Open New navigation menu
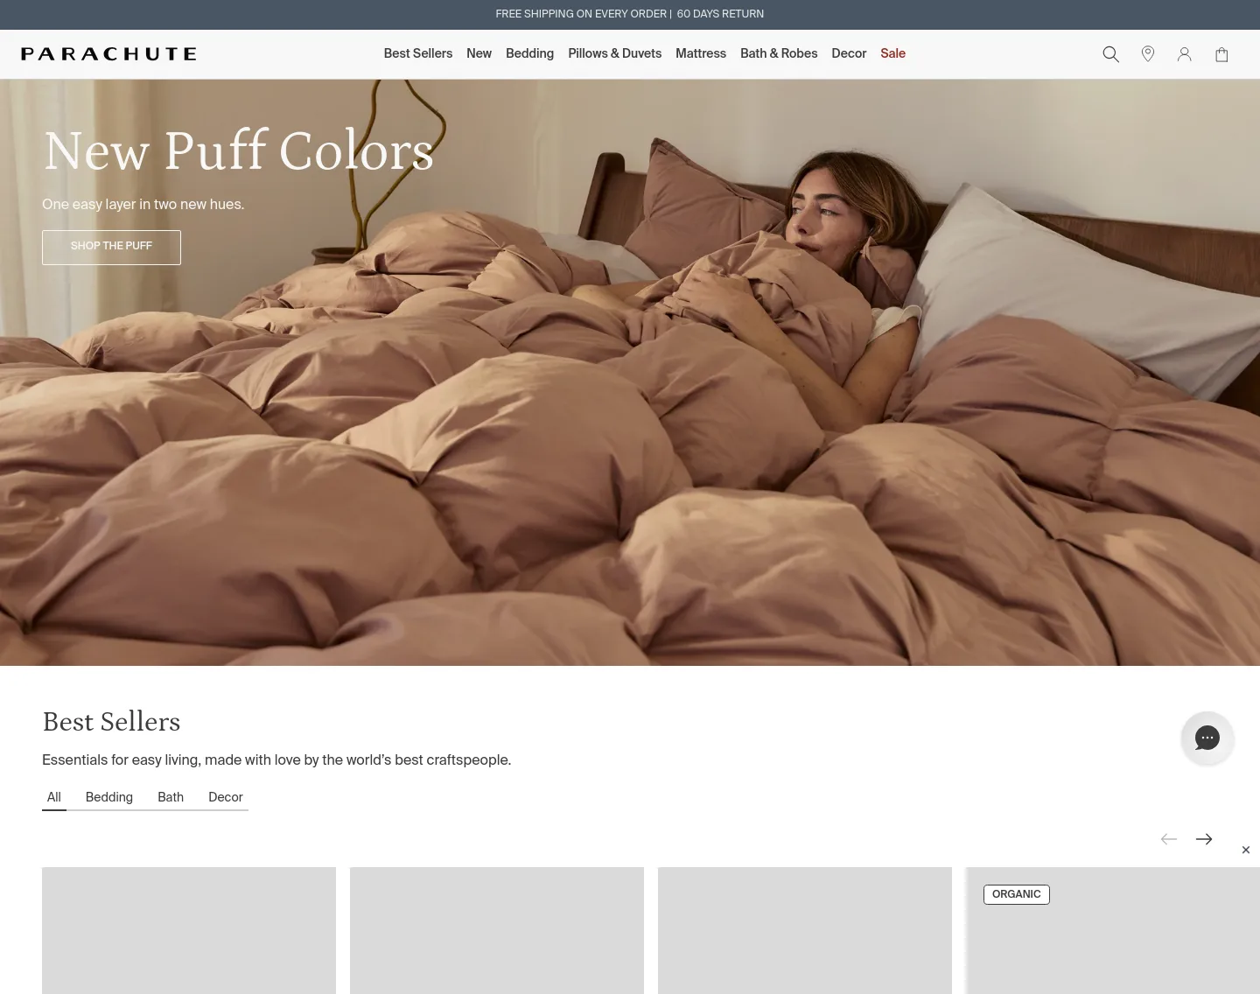This screenshot has height=994, width=1260. 479,53
